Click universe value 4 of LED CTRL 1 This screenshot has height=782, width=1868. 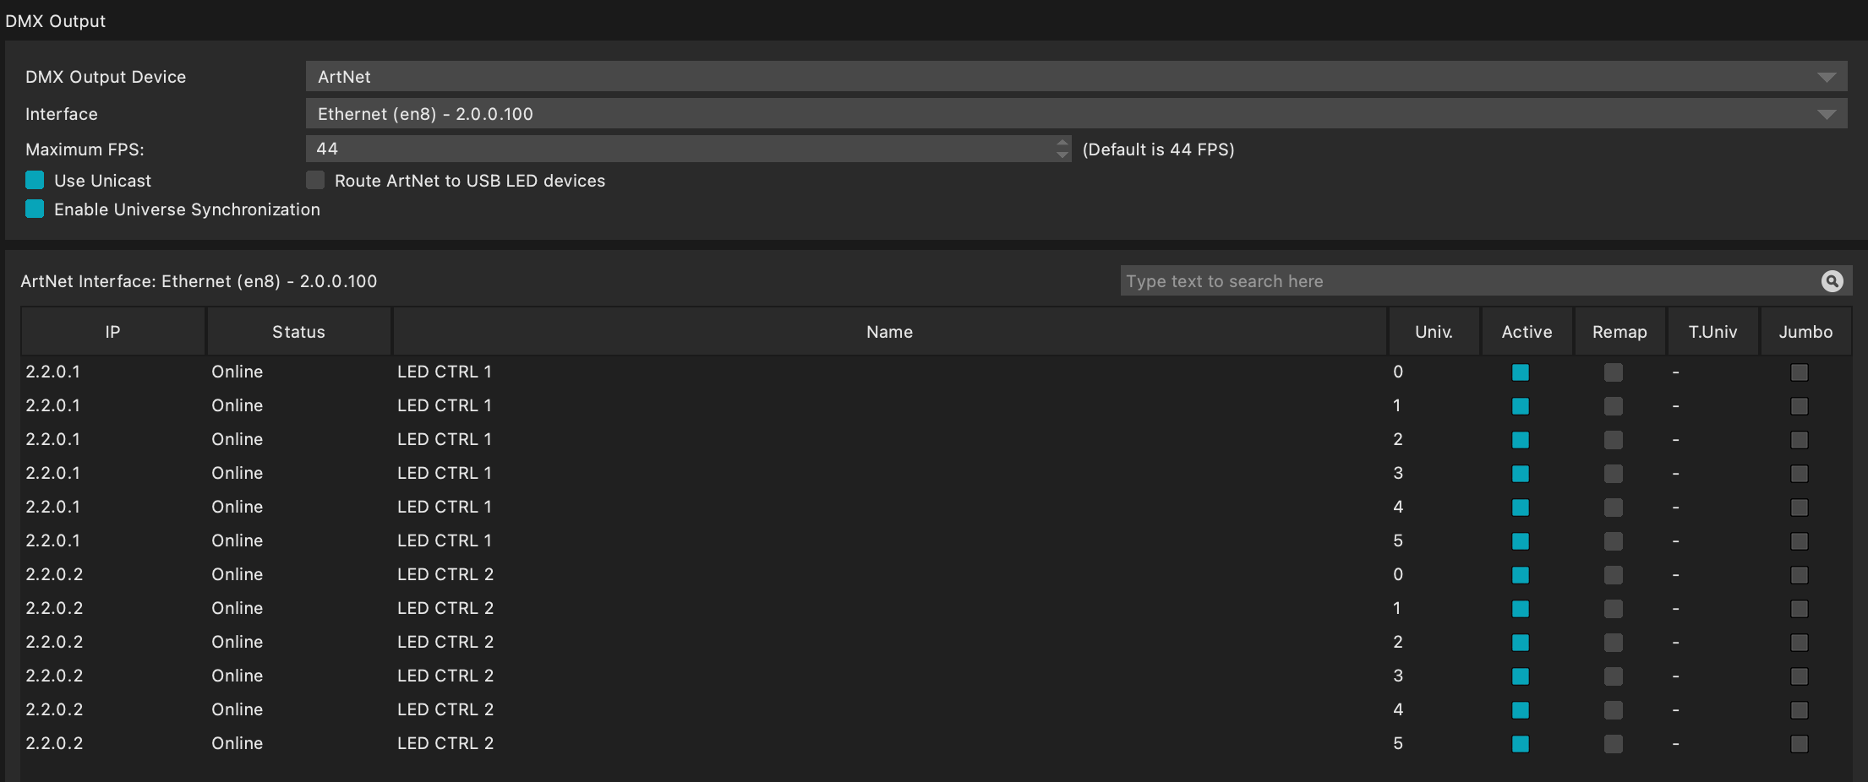pyautogui.click(x=1398, y=507)
